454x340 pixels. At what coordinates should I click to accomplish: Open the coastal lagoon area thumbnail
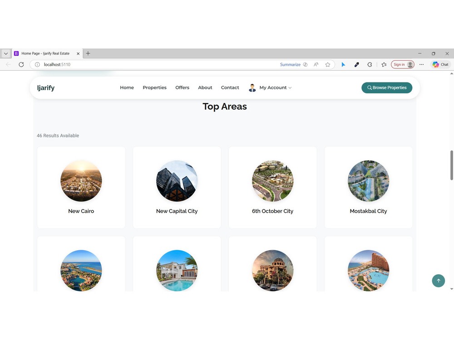[x=81, y=270]
